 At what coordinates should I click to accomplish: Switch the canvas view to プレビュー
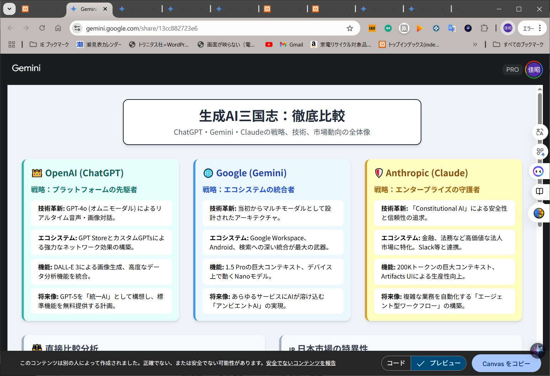(x=439, y=363)
